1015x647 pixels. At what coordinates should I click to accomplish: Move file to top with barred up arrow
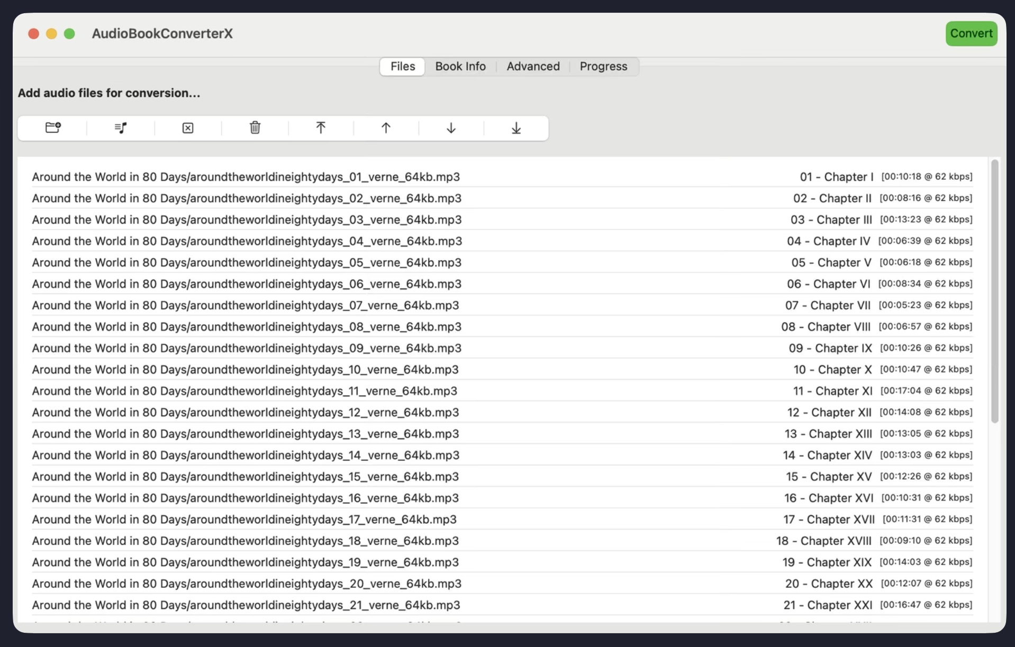(x=321, y=128)
